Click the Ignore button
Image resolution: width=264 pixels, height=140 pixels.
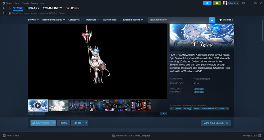(x=77, y=123)
